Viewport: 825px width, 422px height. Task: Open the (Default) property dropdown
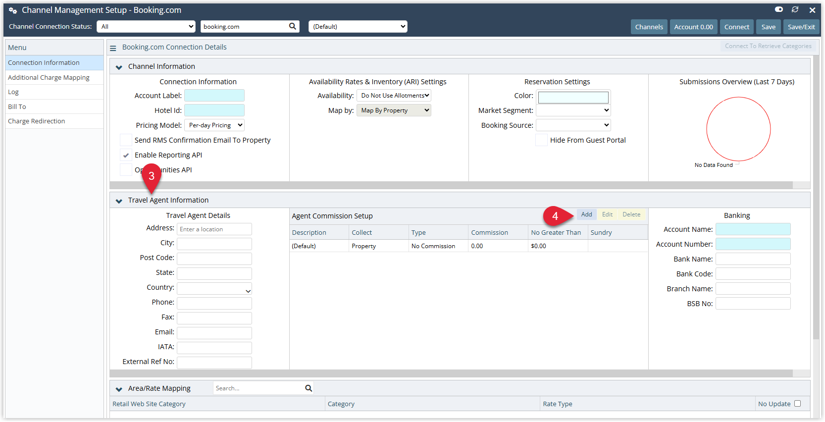[358, 27]
